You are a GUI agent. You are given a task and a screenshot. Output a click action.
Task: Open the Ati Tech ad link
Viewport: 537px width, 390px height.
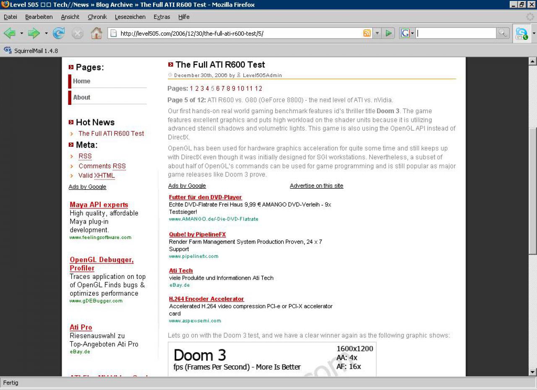point(181,270)
